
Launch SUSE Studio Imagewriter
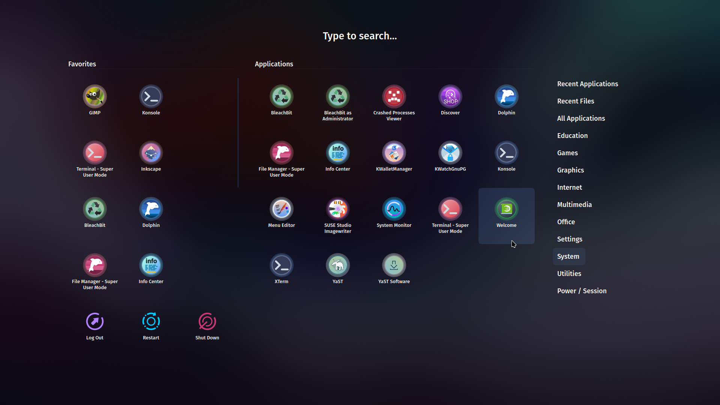(337, 215)
